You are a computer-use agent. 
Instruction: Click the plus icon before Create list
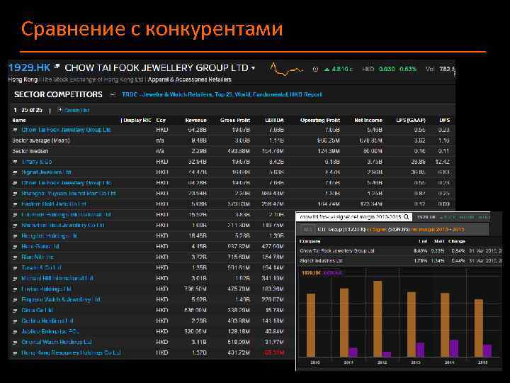[x=59, y=110]
